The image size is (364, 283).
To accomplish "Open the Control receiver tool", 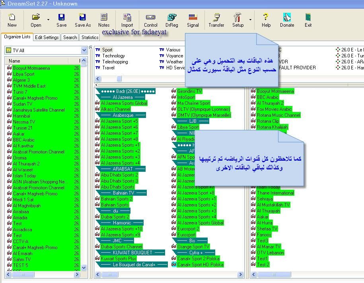I will click(x=151, y=20).
